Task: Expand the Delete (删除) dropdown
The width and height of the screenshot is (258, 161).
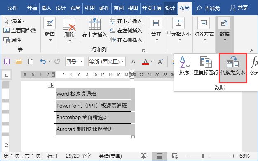Action: 70,41
